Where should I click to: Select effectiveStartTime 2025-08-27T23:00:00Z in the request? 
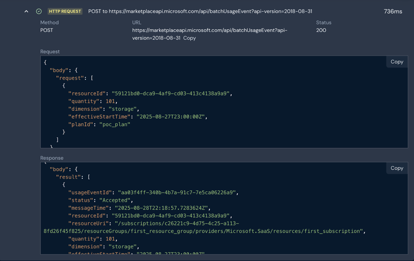click(171, 117)
